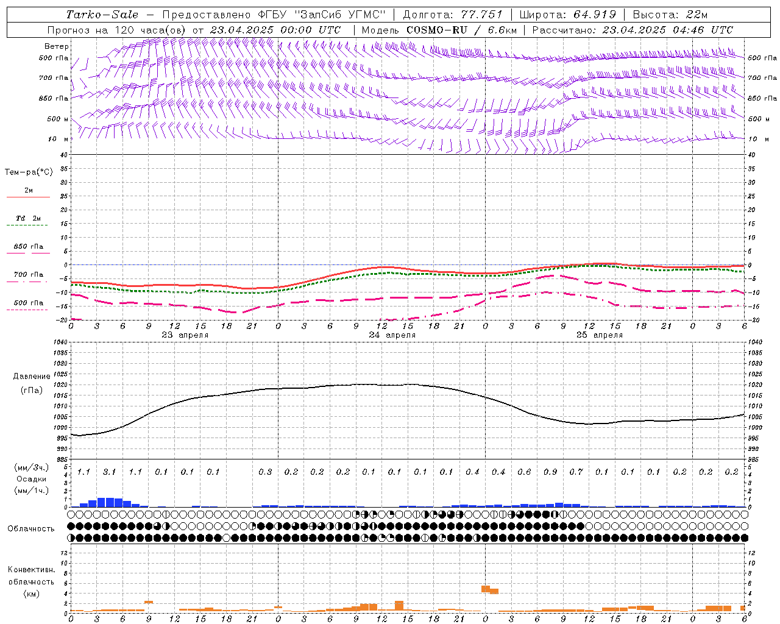Click the dash-dot pink line under 500 гПа legend
This screenshot has width=780, height=624.
tap(27, 310)
